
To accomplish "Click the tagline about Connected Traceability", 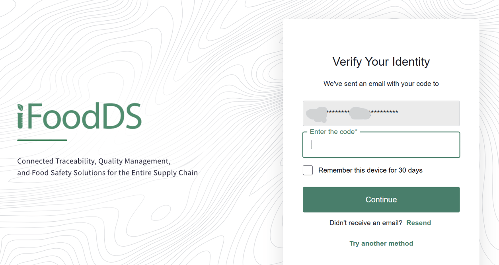I will point(107,167).
